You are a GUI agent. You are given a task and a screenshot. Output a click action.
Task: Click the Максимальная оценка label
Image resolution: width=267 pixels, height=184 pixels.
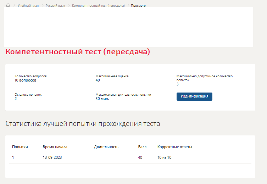(x=112, y=76)
